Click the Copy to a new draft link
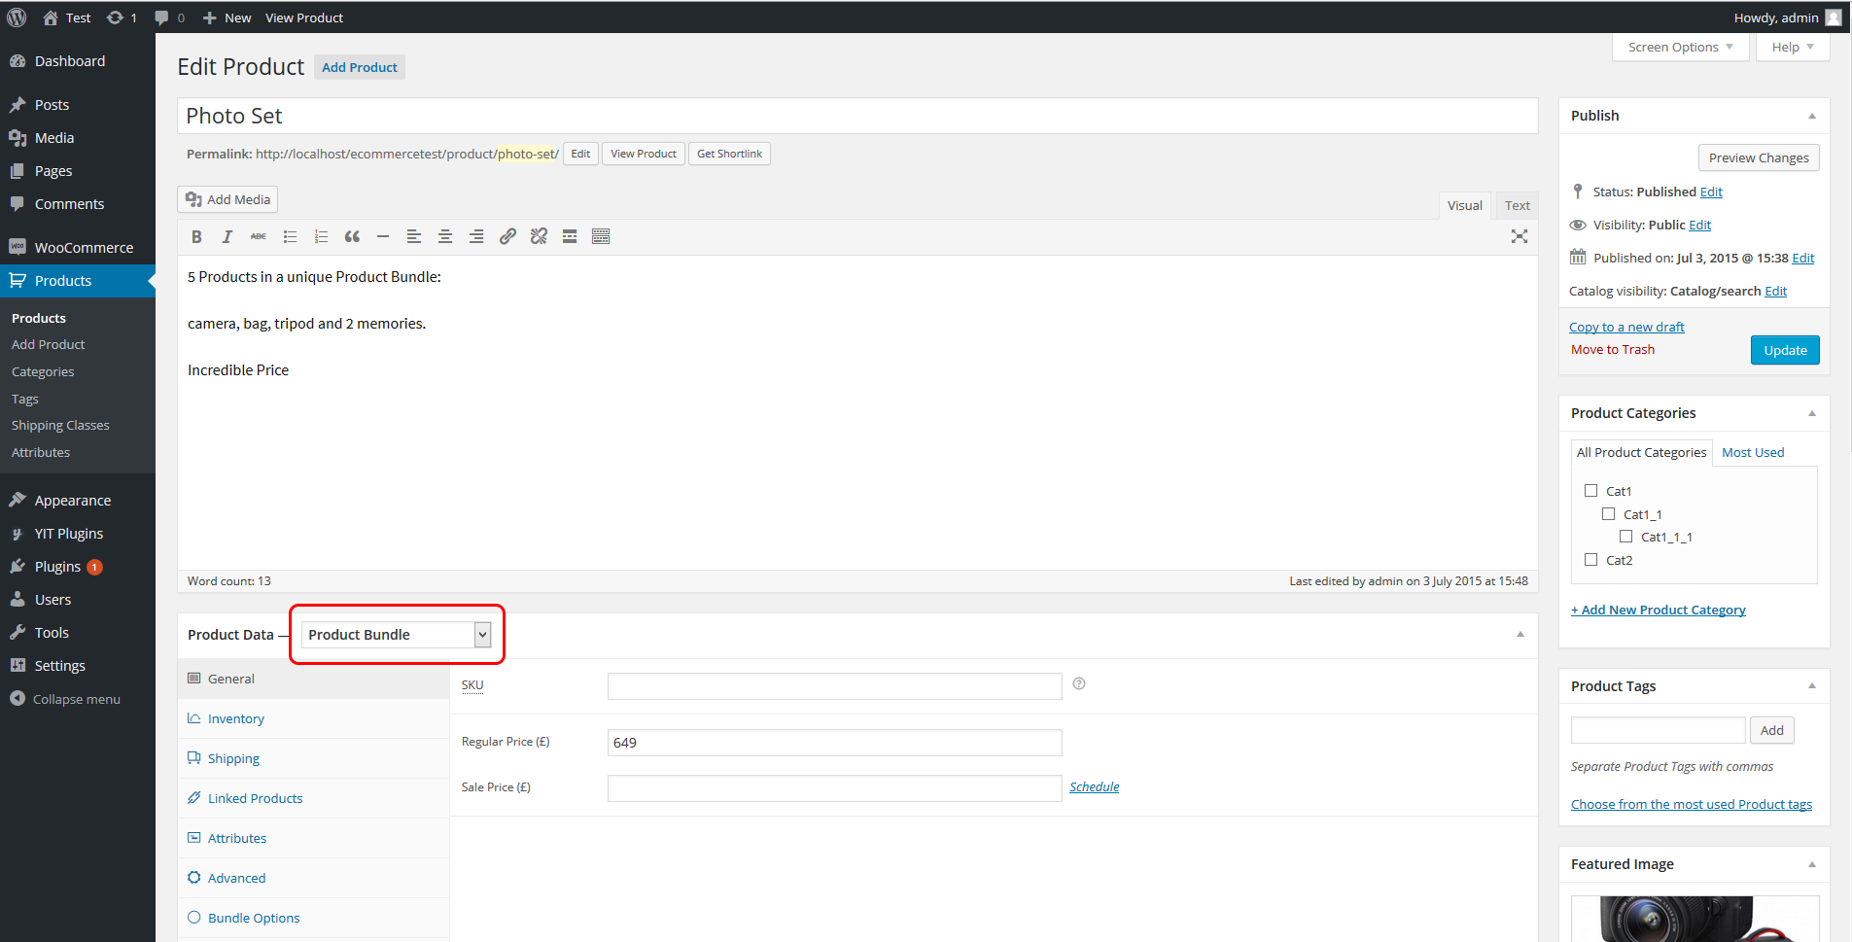 [1625, 327]
